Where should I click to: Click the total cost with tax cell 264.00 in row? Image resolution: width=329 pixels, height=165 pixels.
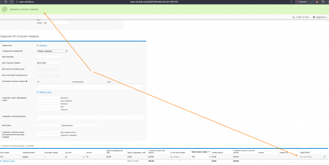[245, 157]
